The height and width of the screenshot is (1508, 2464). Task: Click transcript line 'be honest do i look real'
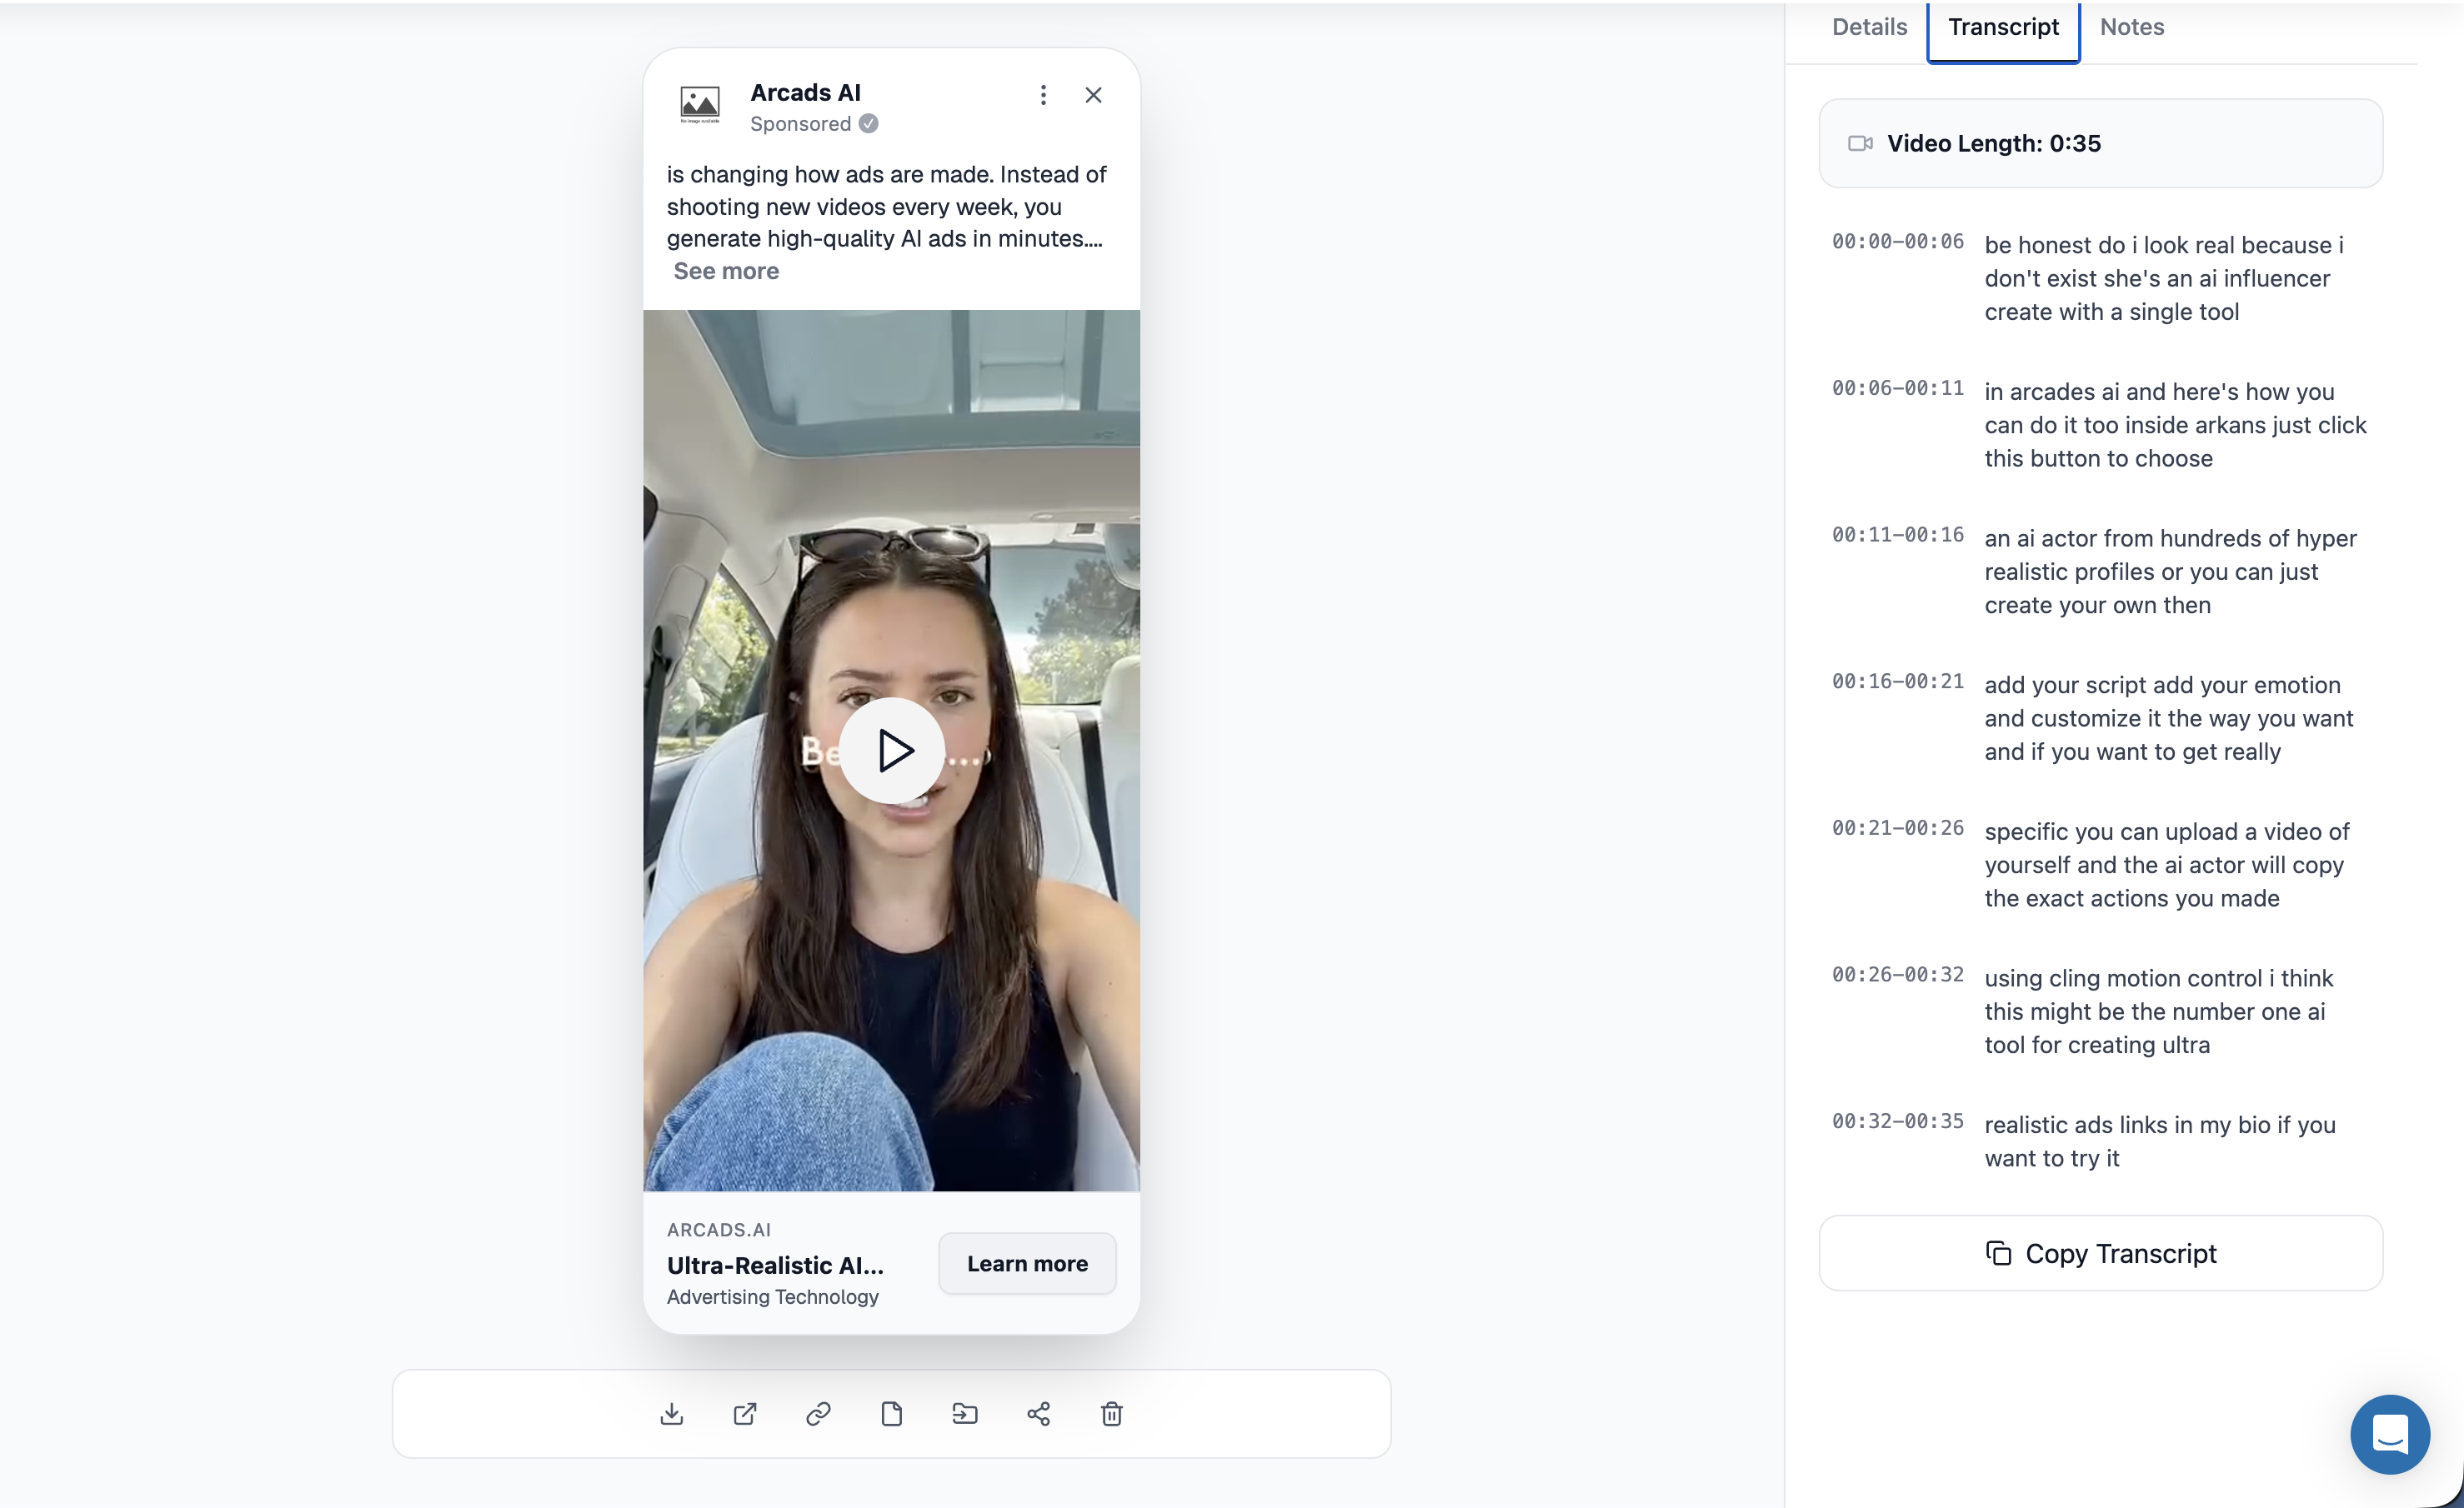tap(2164, 277)
